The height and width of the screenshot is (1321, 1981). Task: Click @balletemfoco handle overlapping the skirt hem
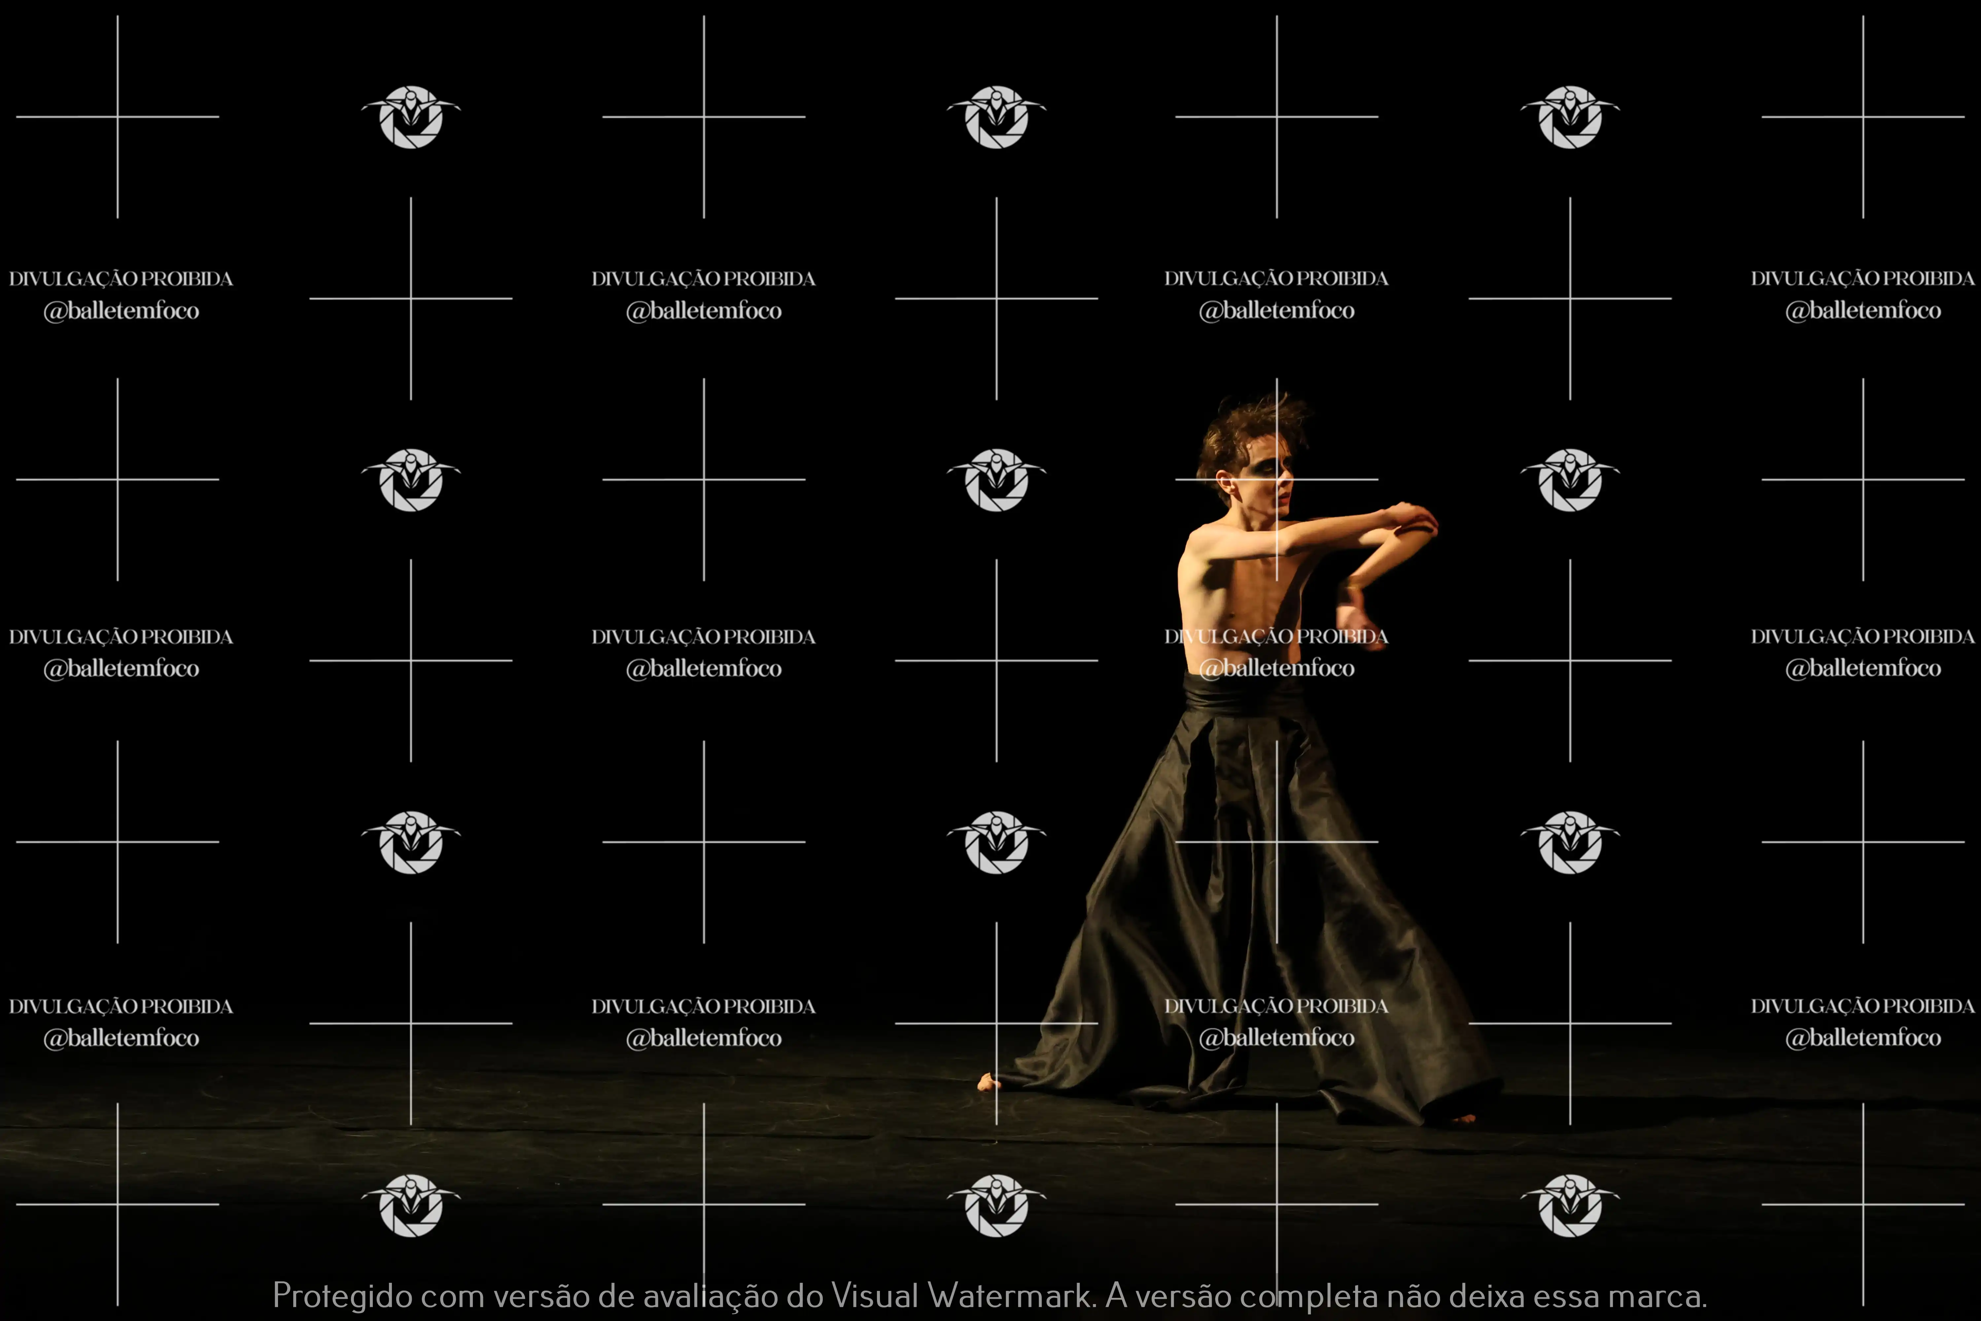1276,1038
